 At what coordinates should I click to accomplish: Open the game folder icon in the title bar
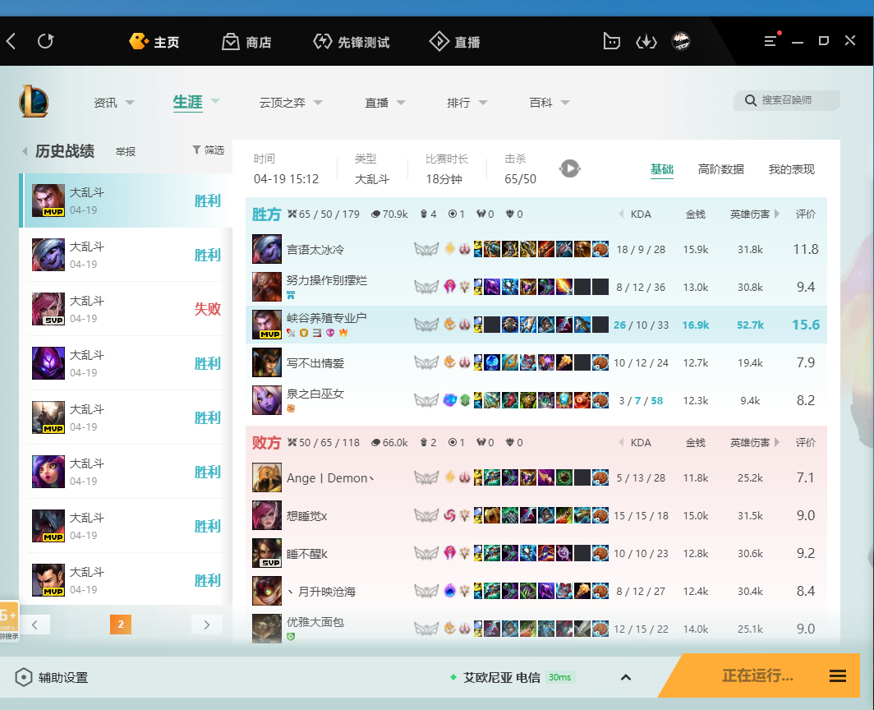(611, 41)
